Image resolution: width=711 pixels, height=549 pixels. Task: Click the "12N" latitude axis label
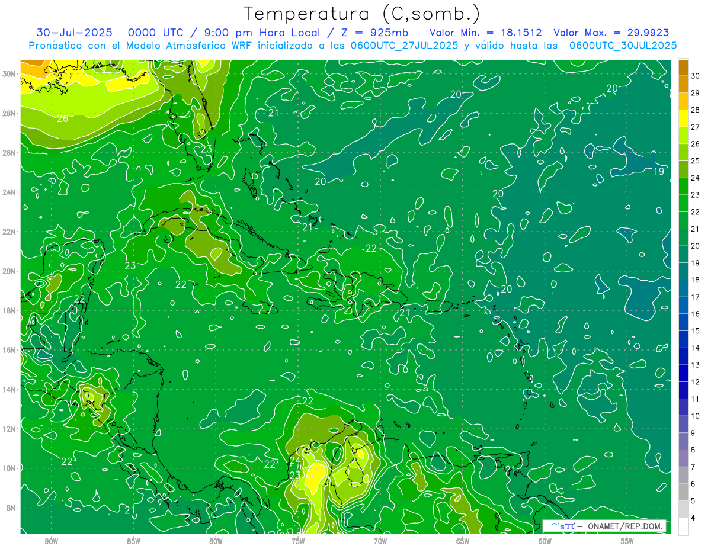[x=9, y=429]
